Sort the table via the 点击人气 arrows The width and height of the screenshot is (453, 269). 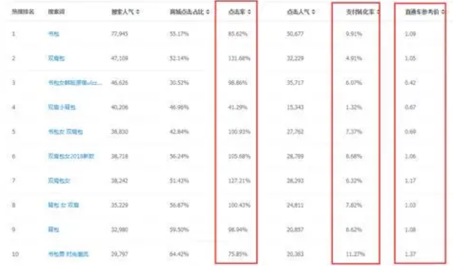(313, 12)
